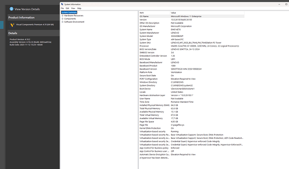This screenshot has width=289, height=169.
Task: Select System Summary in the tree
Action: [70, 13]
